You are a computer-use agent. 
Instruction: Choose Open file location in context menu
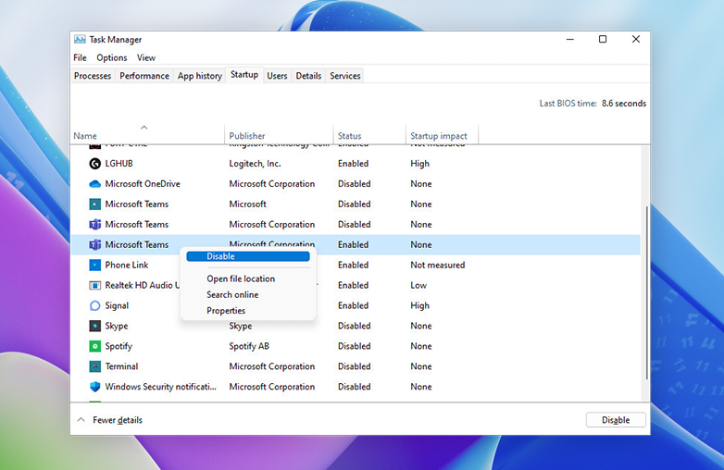pyautogui.click(x=241, y=278)
